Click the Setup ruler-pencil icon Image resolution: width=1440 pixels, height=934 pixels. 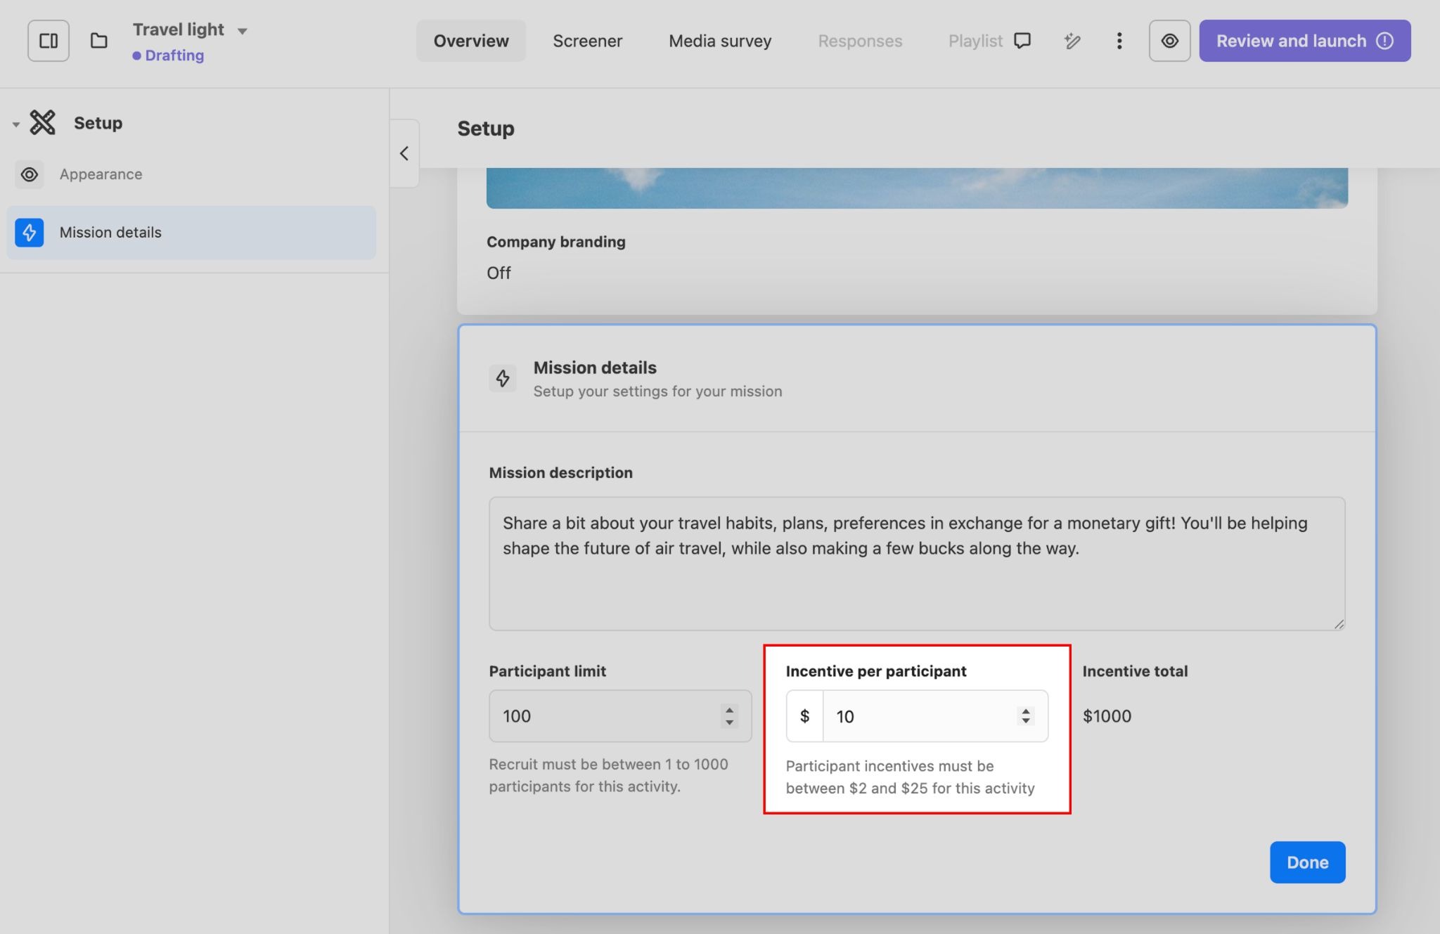click(43, 122)
